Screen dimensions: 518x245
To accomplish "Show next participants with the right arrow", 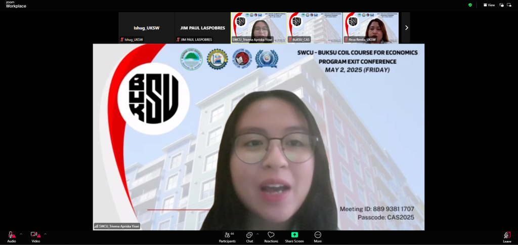I will tap(406, 28).
